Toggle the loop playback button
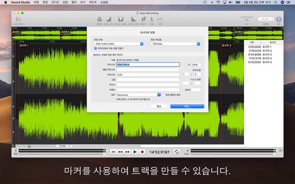The height and width of the screenshot is (184, 295). pyautogui.click(x=177, y=152)
